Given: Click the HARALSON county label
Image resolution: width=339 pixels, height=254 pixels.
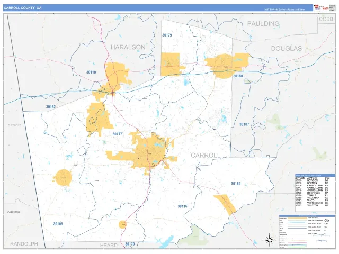Looking at the screenshot, I should [128, 47].
